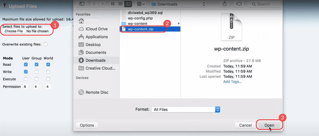Click the Group permission field showing 4
Image resolution: width=319 pixels, height=136 pixels.
(x=36, y=87)
